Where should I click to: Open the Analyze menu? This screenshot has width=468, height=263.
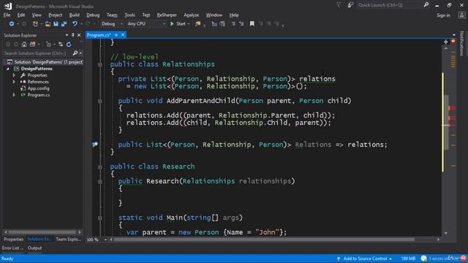click(x=192, y=15)
